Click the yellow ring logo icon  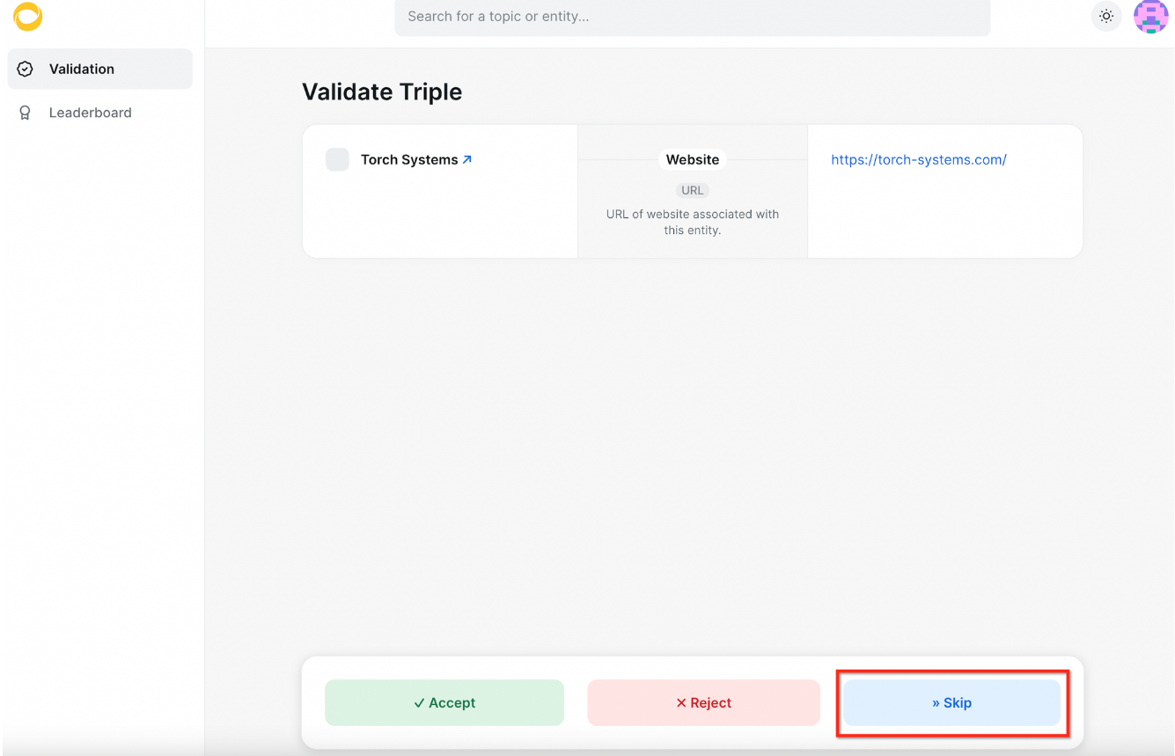27,17
